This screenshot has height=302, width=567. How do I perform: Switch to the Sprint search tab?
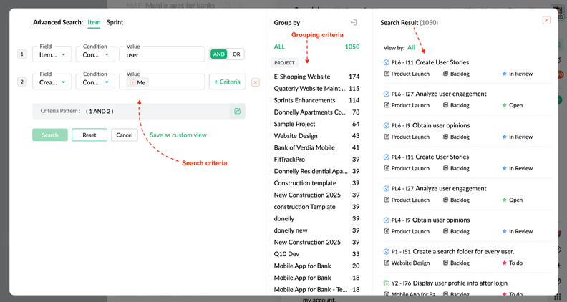[115, 22]
